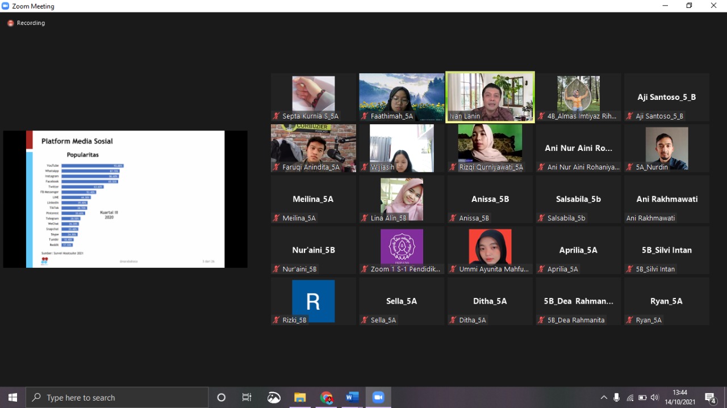The width and height of the screenshot is (727, 408).
Task: Open Task View from the taskbar
Action: 247,397
